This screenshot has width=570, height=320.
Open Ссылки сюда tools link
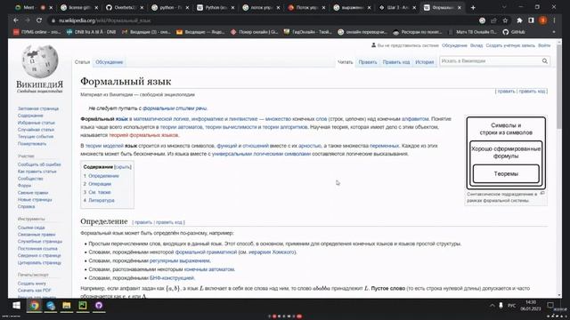coord(31,228)
